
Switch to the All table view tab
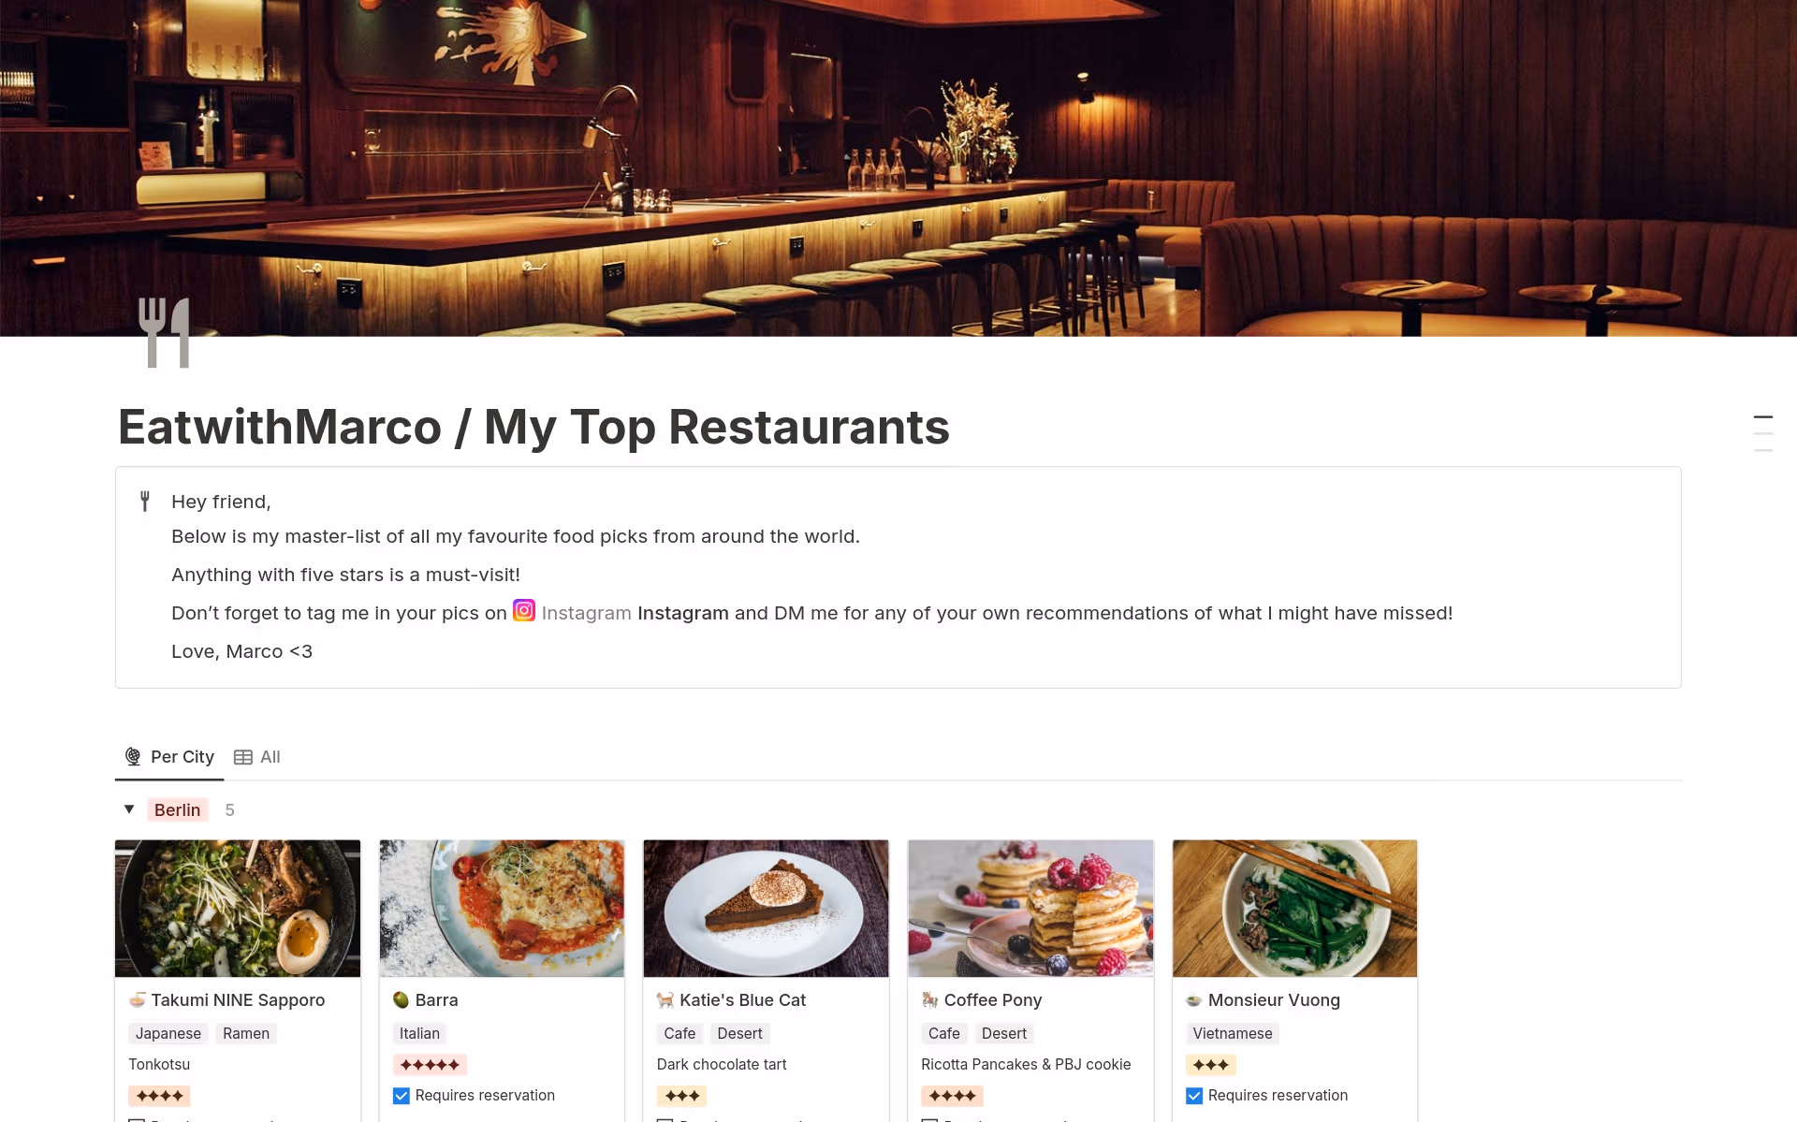click(257, 757)
